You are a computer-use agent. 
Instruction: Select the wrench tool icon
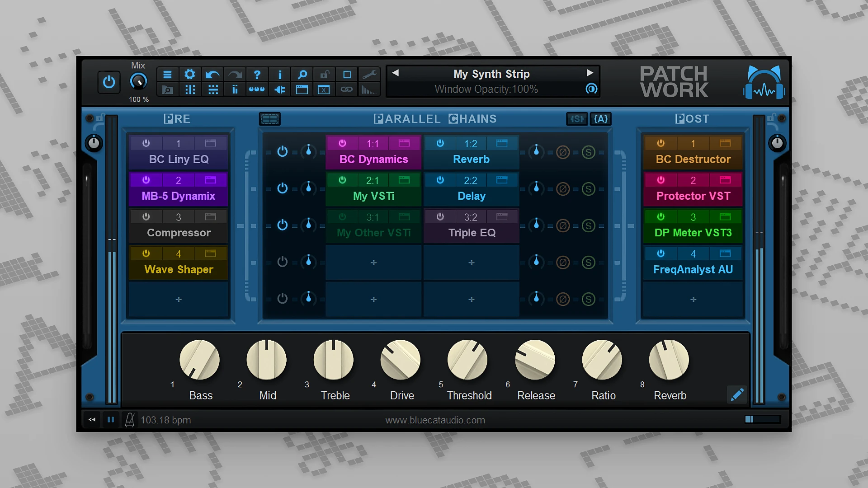coord(369,74)
